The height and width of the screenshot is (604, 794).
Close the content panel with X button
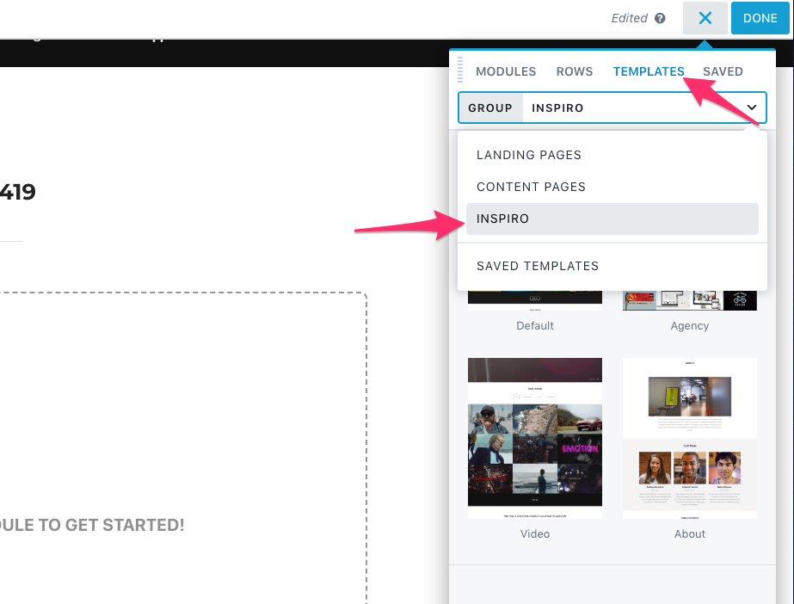pyautogui.click(x=705, y=18)
